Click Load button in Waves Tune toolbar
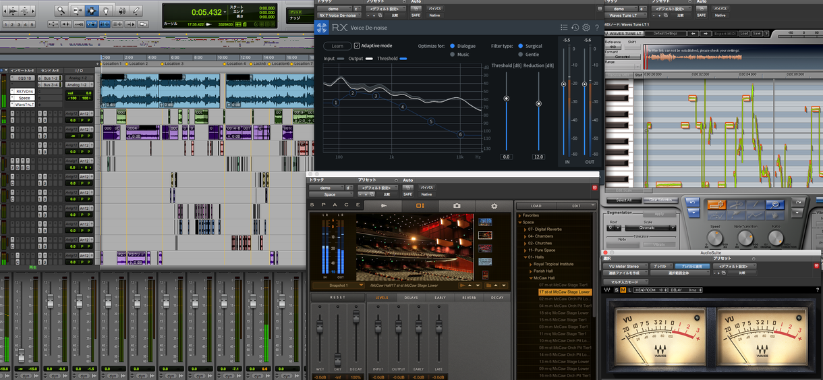This screenshot has height=380, width=823. point(744,33)
